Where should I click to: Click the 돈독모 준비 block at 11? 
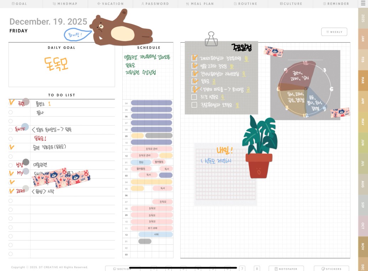click(151, 149)
